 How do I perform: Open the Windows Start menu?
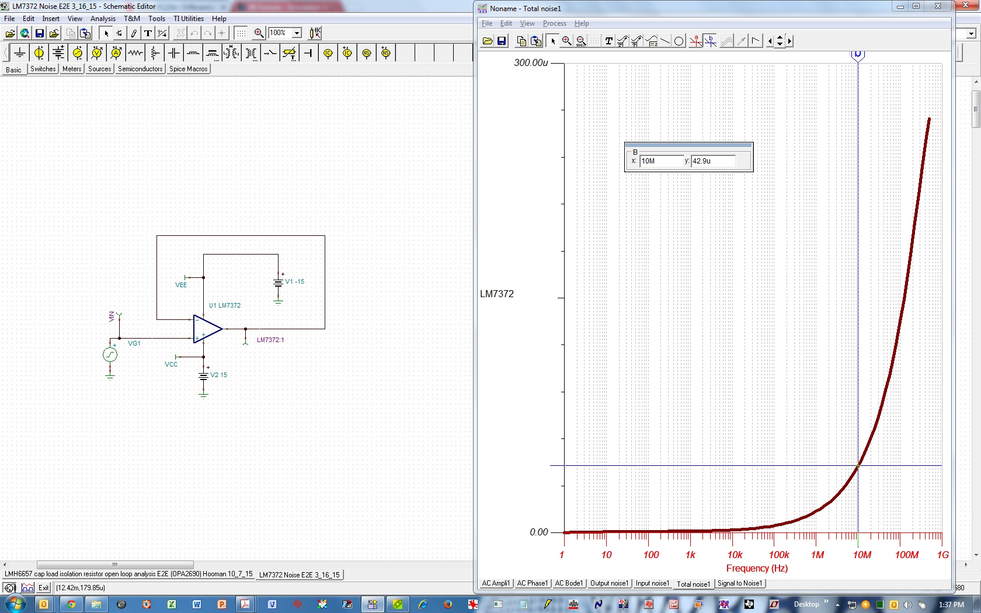coord(15,604)
